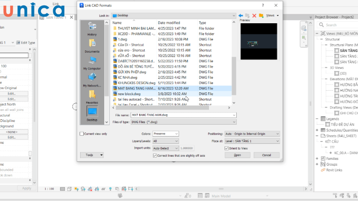Screen dimensions: 358x201
Task: Open the History places shortcut
Action: (92, 29)
